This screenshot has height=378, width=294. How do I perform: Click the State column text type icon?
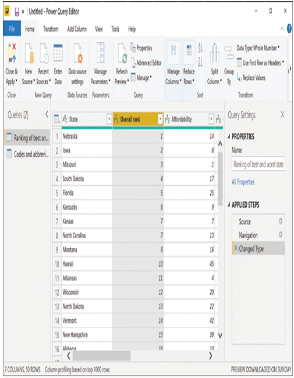pyautogui.click(x=65, y=119)
